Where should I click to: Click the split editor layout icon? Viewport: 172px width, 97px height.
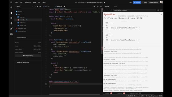94,6
